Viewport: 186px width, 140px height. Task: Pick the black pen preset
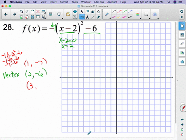(x=114, y=12)
